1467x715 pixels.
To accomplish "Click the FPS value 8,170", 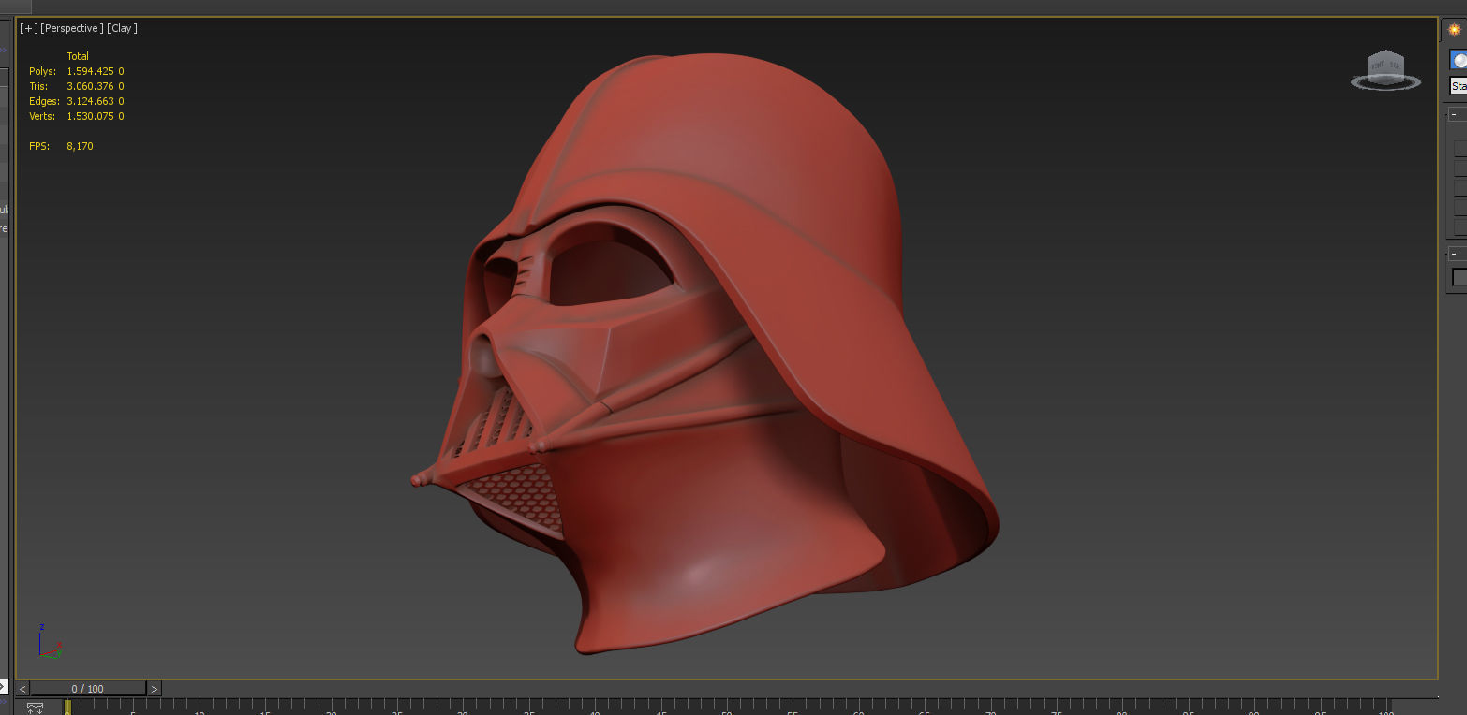I will (80, 146).
